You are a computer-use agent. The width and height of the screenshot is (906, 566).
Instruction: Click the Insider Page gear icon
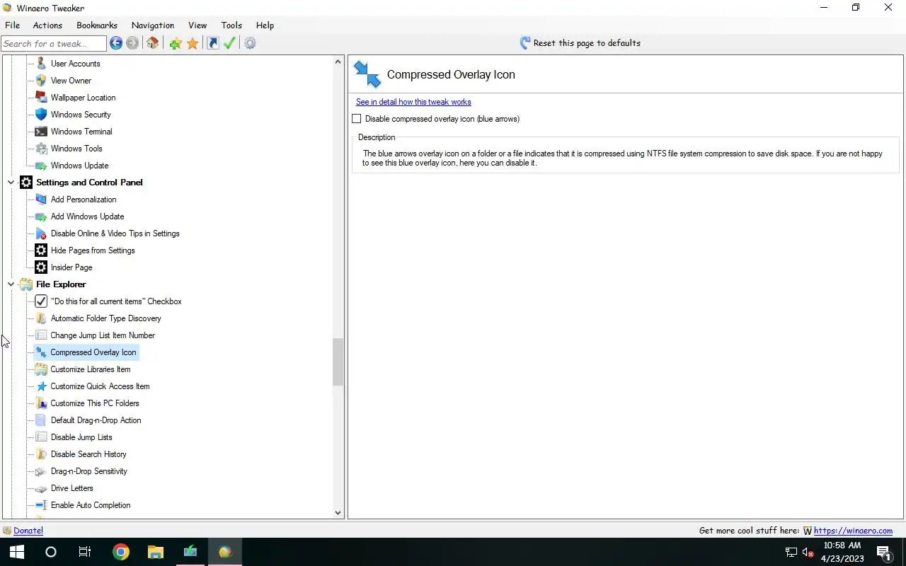[x=41, y=267]
